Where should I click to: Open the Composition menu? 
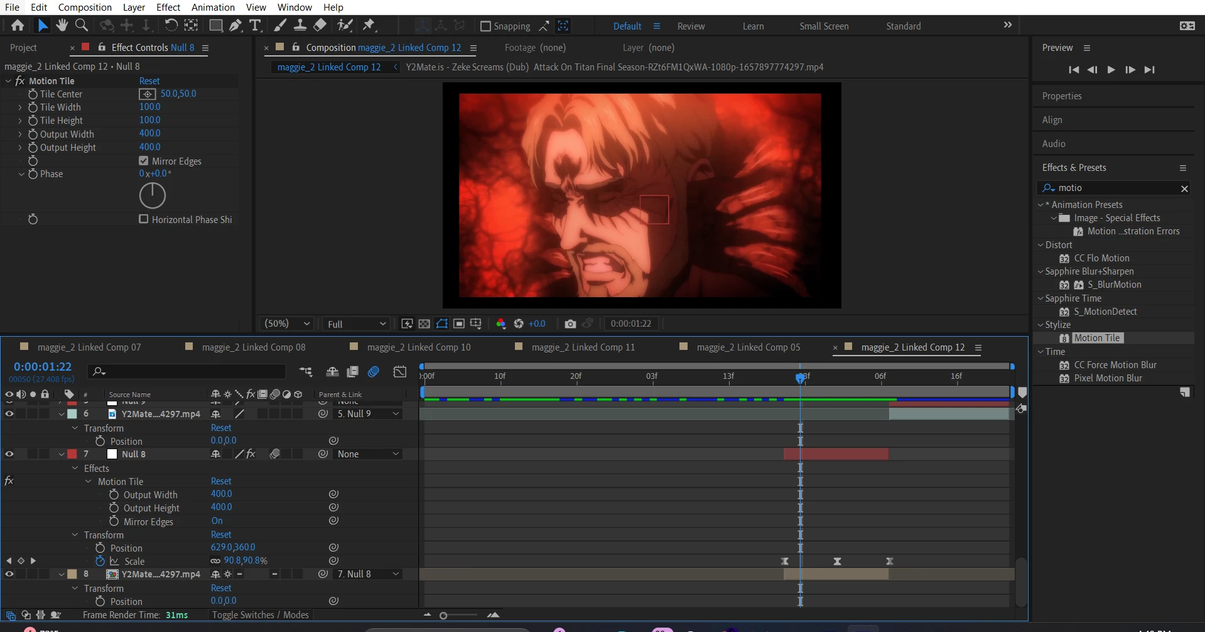point(85,8)
